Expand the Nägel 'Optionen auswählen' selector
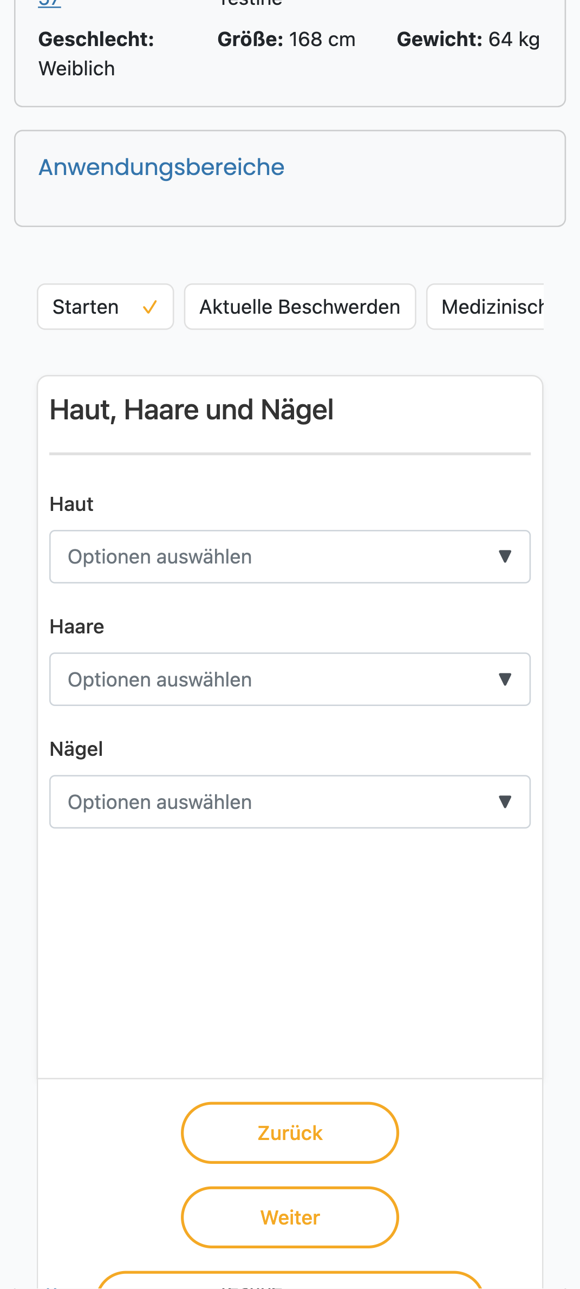 [x=290, y=801]
